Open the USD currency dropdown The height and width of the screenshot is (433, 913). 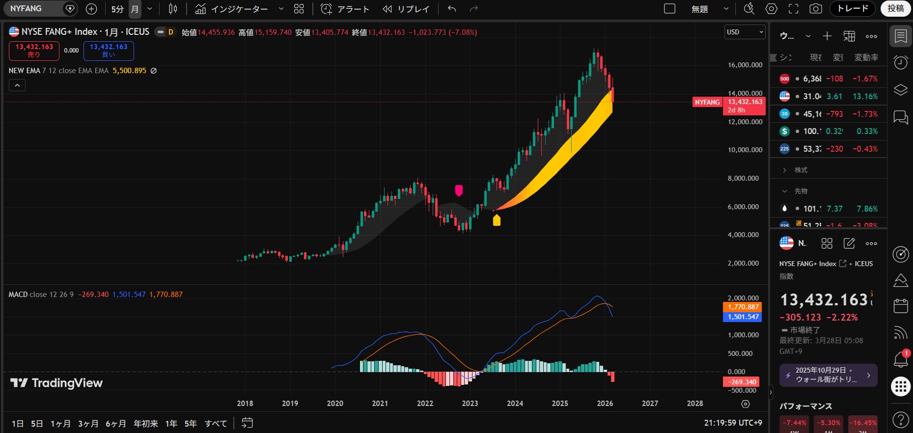click(745, 32)
